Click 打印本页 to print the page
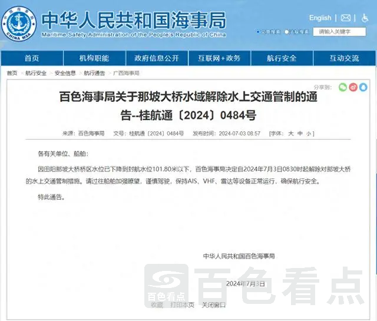The width and height of the screenshot is (377, 321). point(182,305)
